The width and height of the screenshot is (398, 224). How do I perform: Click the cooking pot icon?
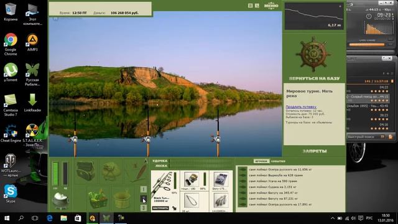click(60, 201)
